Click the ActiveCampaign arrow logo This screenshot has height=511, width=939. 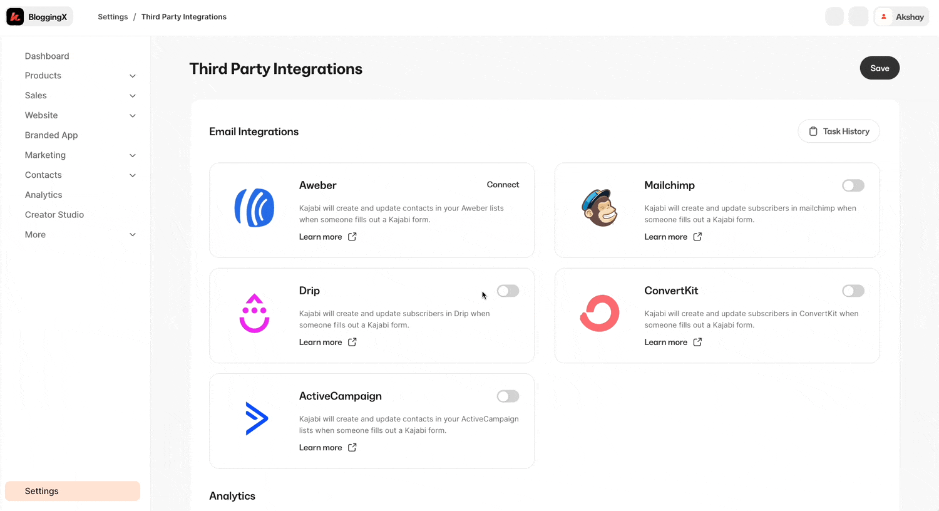(257, 418)
